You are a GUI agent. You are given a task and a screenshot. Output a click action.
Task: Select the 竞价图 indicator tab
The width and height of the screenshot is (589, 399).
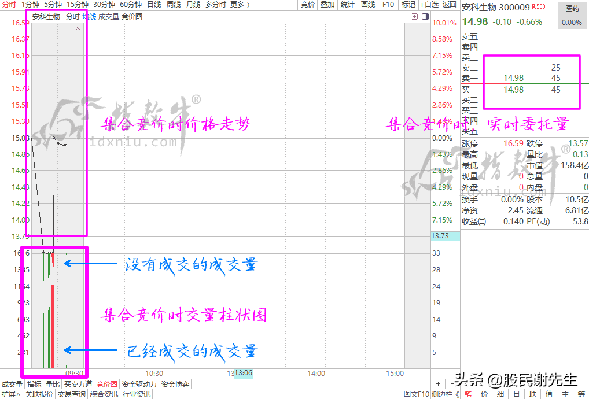click(x=106, y=385)
